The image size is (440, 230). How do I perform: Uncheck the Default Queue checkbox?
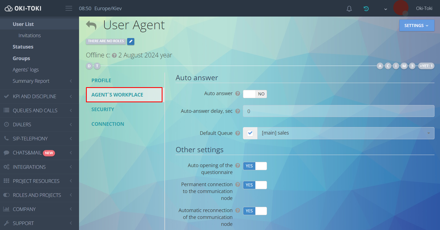pyautogui.click(x=250, y=133)
